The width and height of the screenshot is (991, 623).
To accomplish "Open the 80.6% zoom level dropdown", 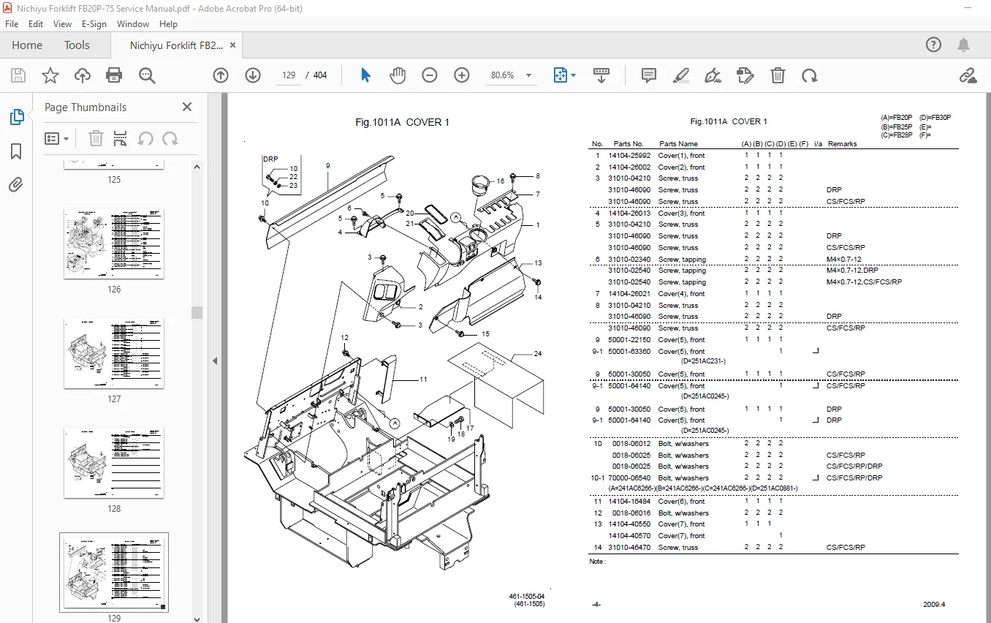I will pyautogui.click(x=528, y=75).
